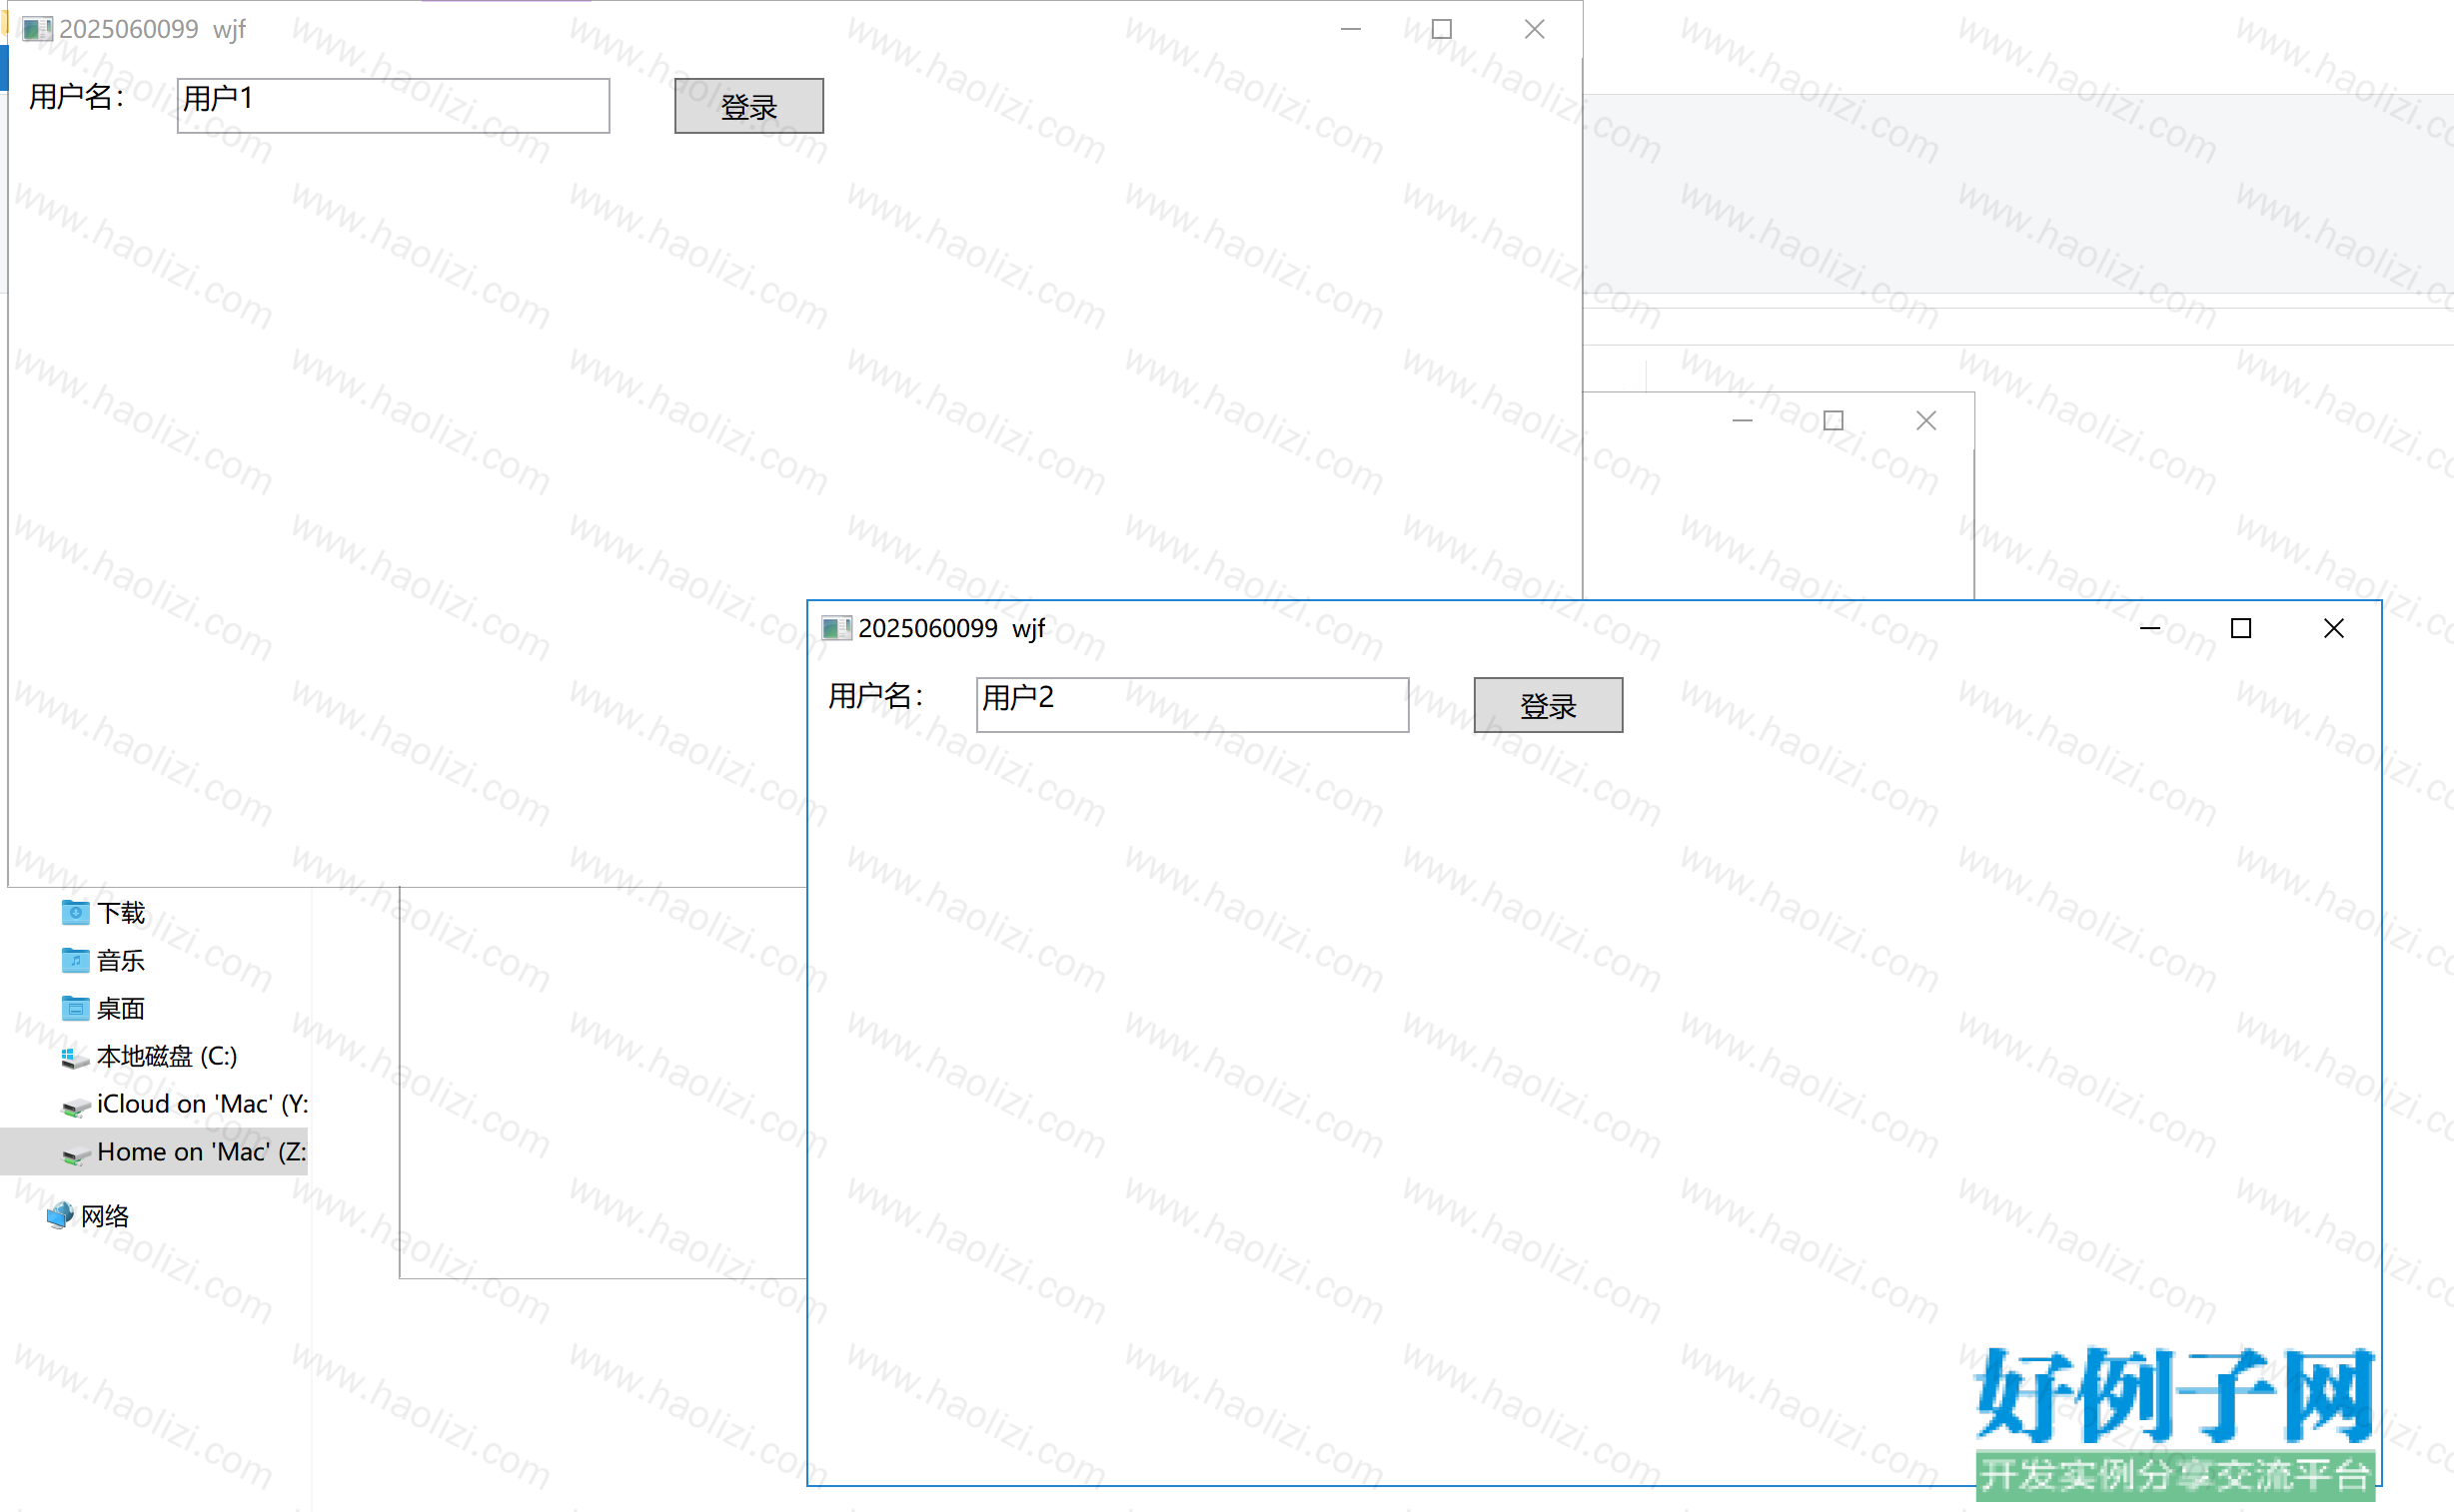Click the 用户2 window title text 2025060099 wjf
This screenshot has width=2454, height=1512.
[951, 628]
